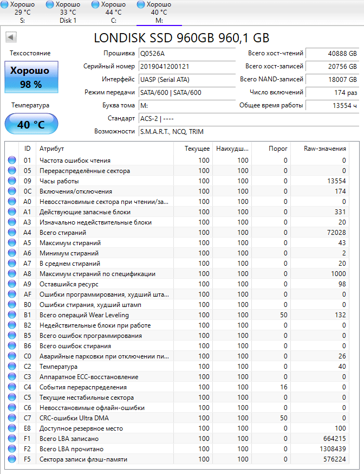The image size is (364, 474).
Task: Click raw value 1000 in row A8
Action: 339,273
